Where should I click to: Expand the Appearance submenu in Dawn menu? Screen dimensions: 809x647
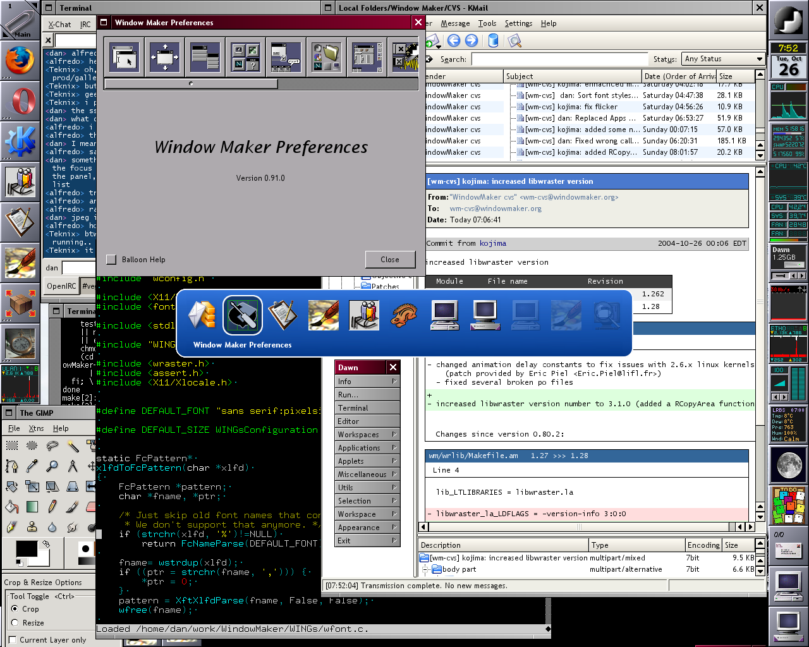coord(367,528)
